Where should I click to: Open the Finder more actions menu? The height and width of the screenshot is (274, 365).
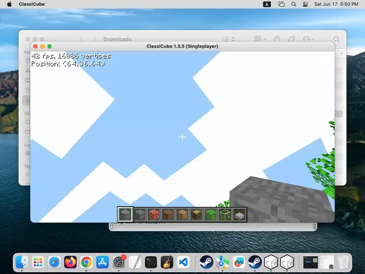(309, 39)
